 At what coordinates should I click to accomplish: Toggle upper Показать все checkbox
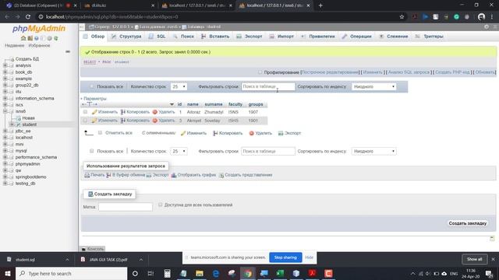tap(92, 86)
